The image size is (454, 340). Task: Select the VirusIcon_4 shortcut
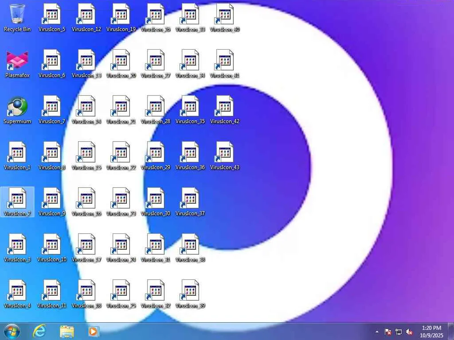(17, 294)
